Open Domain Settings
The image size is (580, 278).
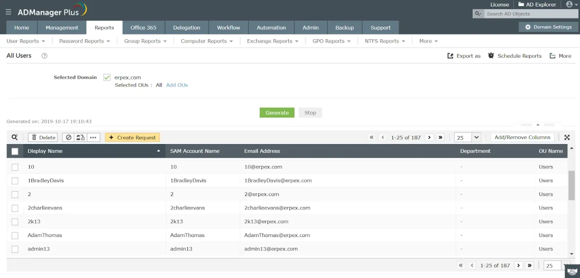point(548,27)
